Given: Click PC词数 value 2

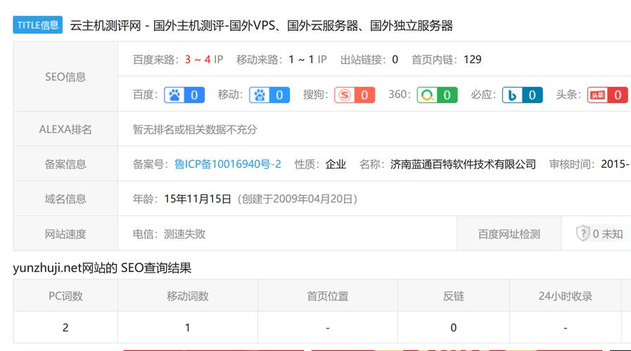Looking at the screenshot, I should [65, 328].
